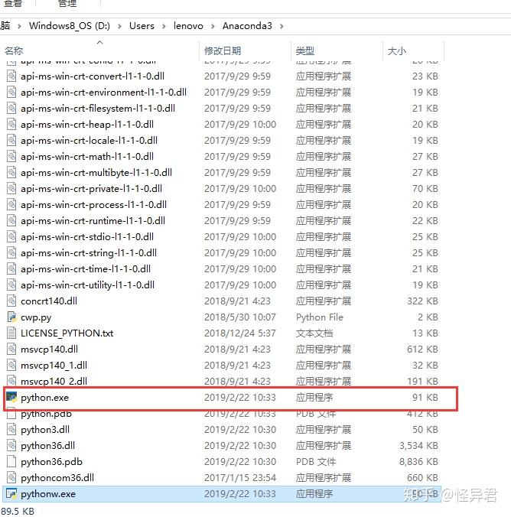
Task: Select the api-ms-win-crt-heap-l1-1-0.dll file name
Action: click(x=87, y=125)
